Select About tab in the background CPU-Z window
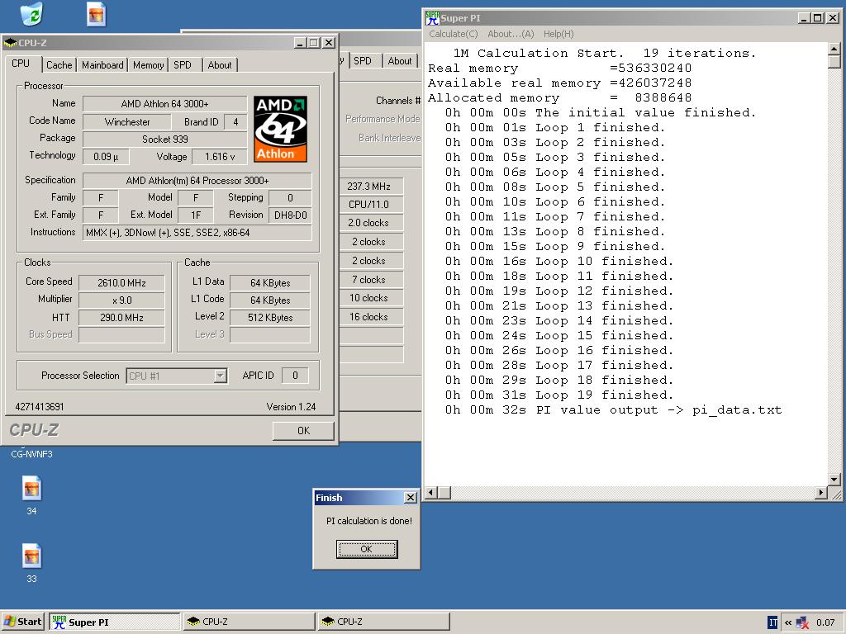The width and height of the screenshot is (846, 634). (x=400, y=61)
